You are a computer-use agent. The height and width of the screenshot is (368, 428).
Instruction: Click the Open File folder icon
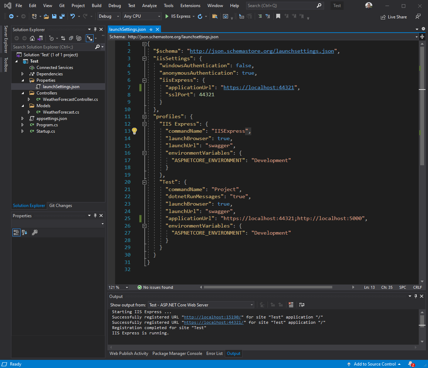(x=46, y=16)
